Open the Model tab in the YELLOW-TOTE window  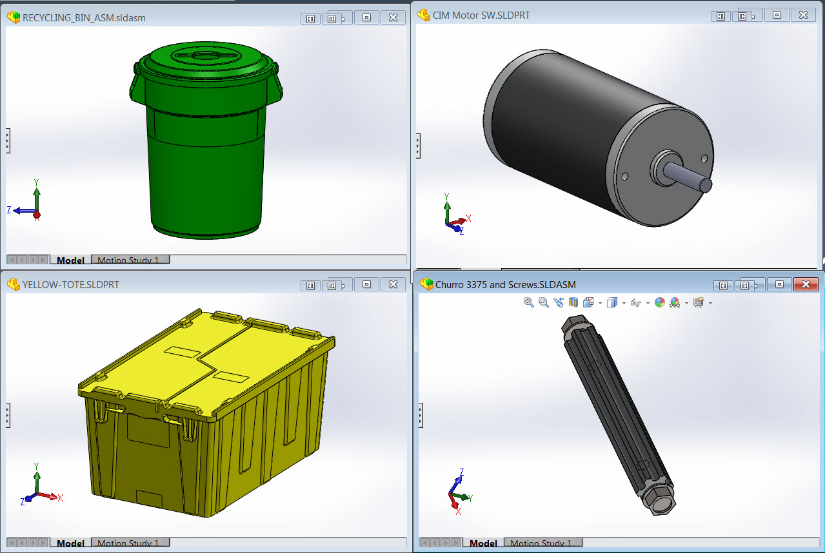point(70,542)
